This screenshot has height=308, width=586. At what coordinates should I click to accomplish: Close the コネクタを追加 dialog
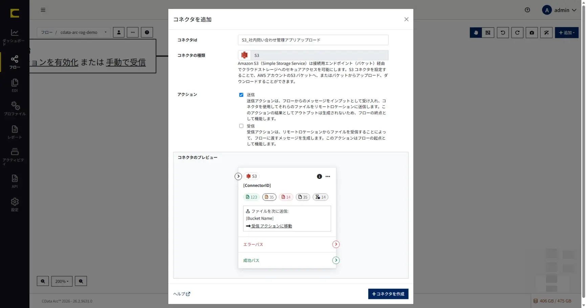[x=406, y=19]
